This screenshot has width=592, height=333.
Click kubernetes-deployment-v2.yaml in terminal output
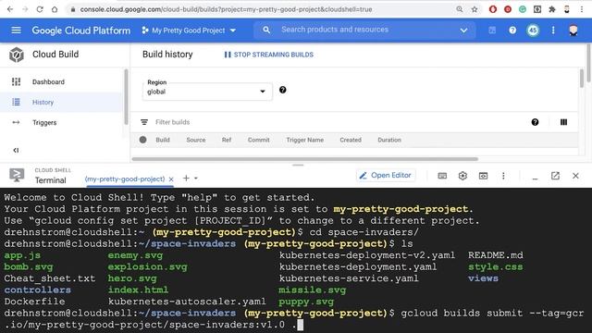point(367,255)
